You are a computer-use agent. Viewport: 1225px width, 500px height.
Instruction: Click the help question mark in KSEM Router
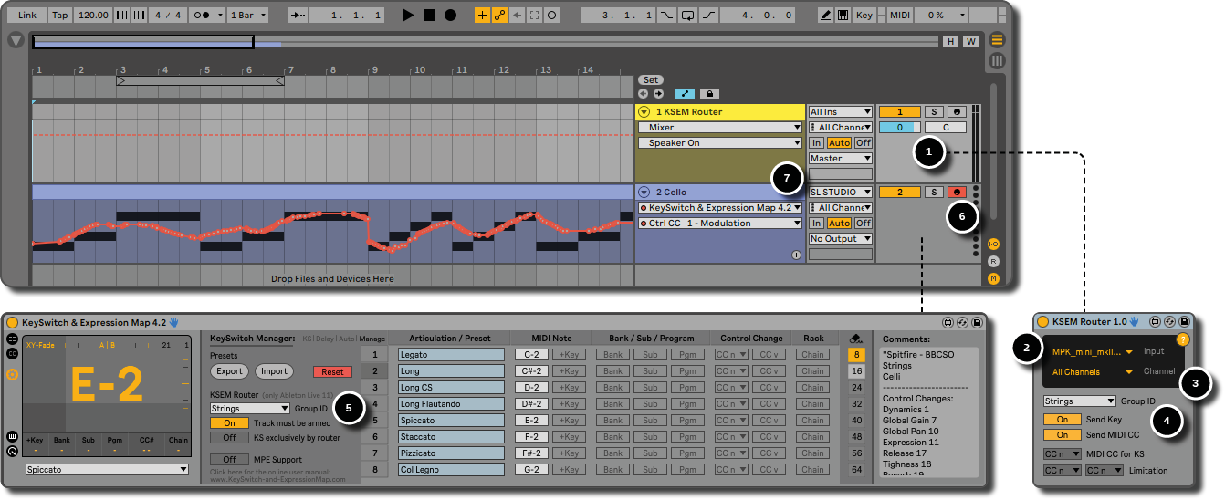(x=1183, y=339)
